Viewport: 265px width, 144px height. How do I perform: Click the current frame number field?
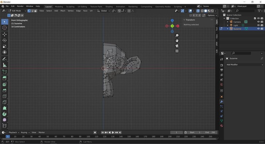(x=177, y=132)
